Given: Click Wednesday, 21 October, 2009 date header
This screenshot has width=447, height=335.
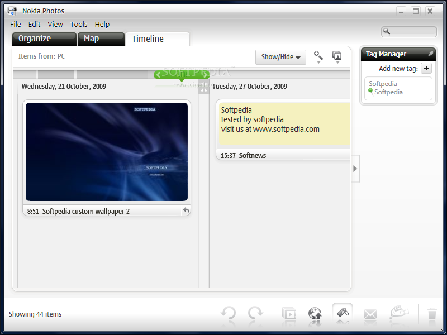Looking at the screenshot, I should pyautogui.click(x=64, y=87).
